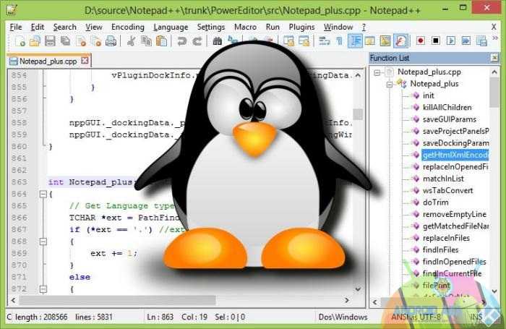Jump to the doTrim function
Viewport: 506px width, 329px height.
pos(435,202)
